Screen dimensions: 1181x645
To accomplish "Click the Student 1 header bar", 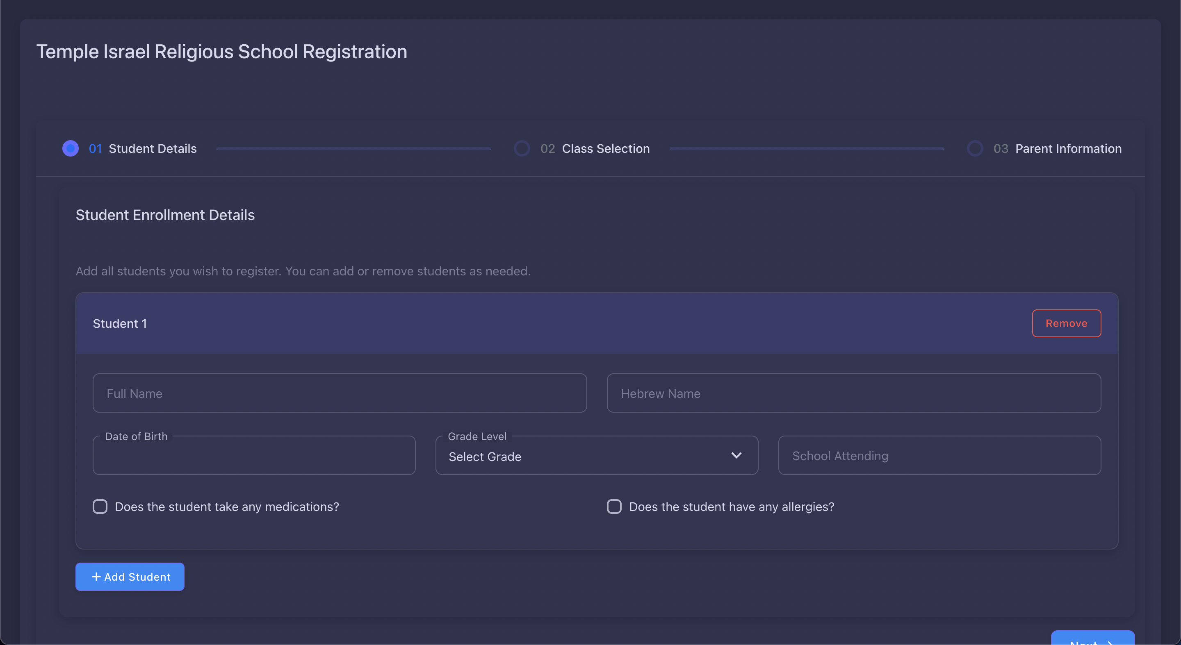I will point(550,323).
